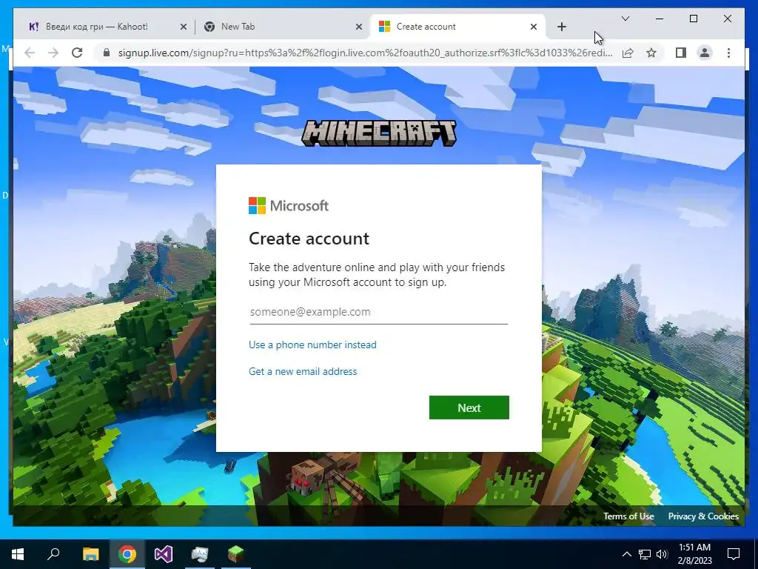758x569 pixels.
Task: Click the green Next button
Action: pos(469,407)
